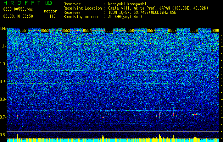The height and width of the screenshot is (142, 223).
Task: Click the antenna text A504HB(yagi 4el)
Action: [x=125, y=17]
